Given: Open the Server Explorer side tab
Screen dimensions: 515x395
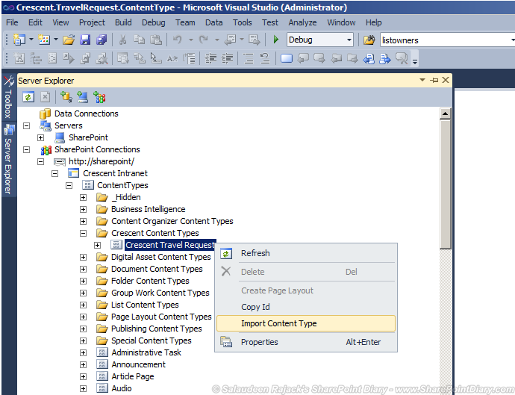Looking at the screenshot, I should coord(8,160).
